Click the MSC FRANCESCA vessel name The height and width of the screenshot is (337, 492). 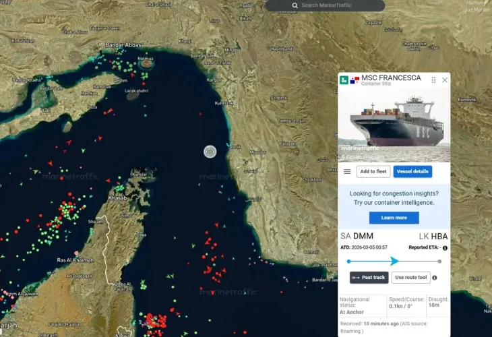[391, 78]
